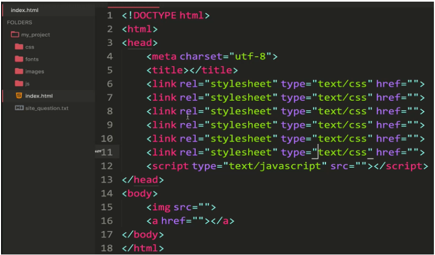Click the fonts folder icon
Screen dimensions: 435x255
(19, 59)
